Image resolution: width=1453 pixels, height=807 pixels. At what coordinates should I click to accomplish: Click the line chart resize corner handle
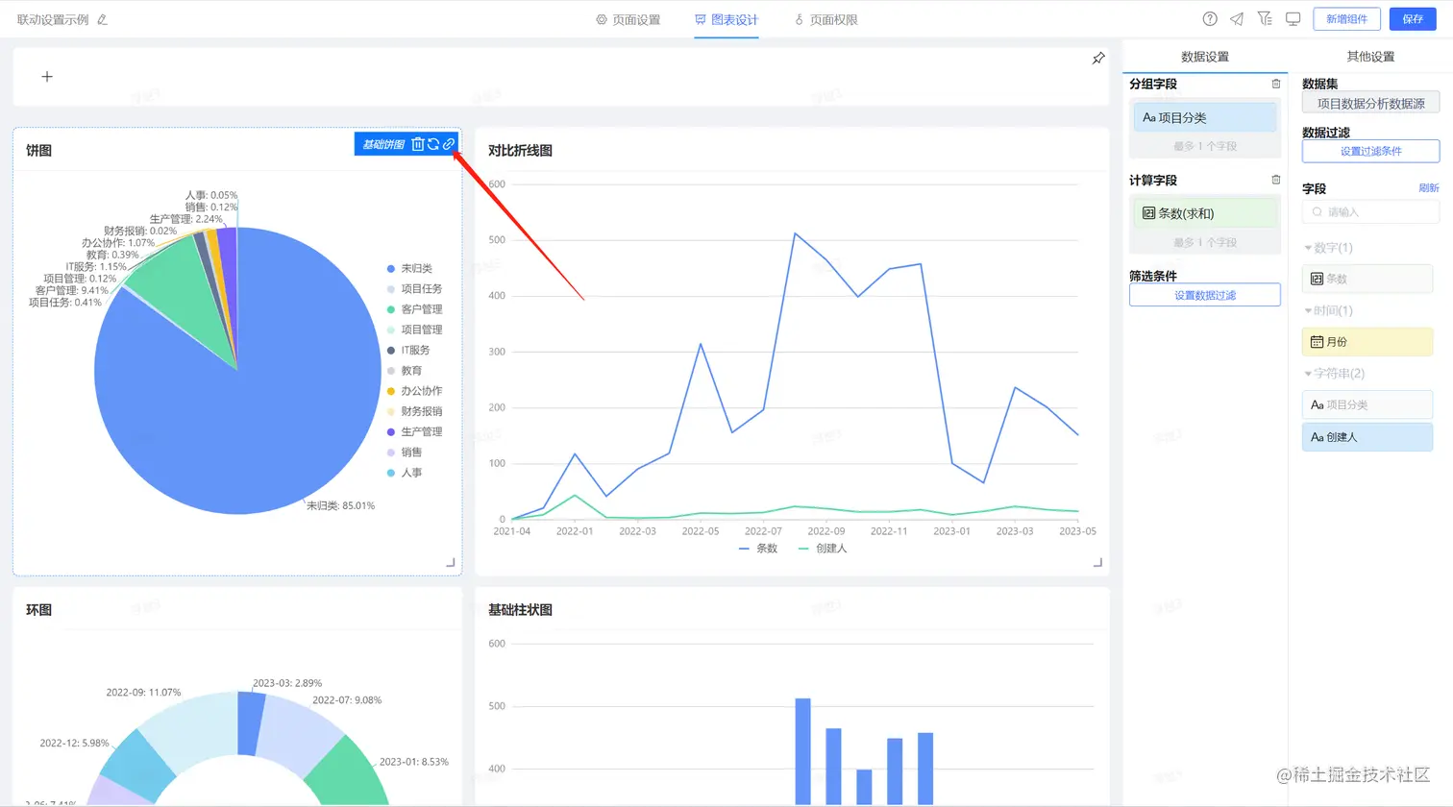(1097, 562)
